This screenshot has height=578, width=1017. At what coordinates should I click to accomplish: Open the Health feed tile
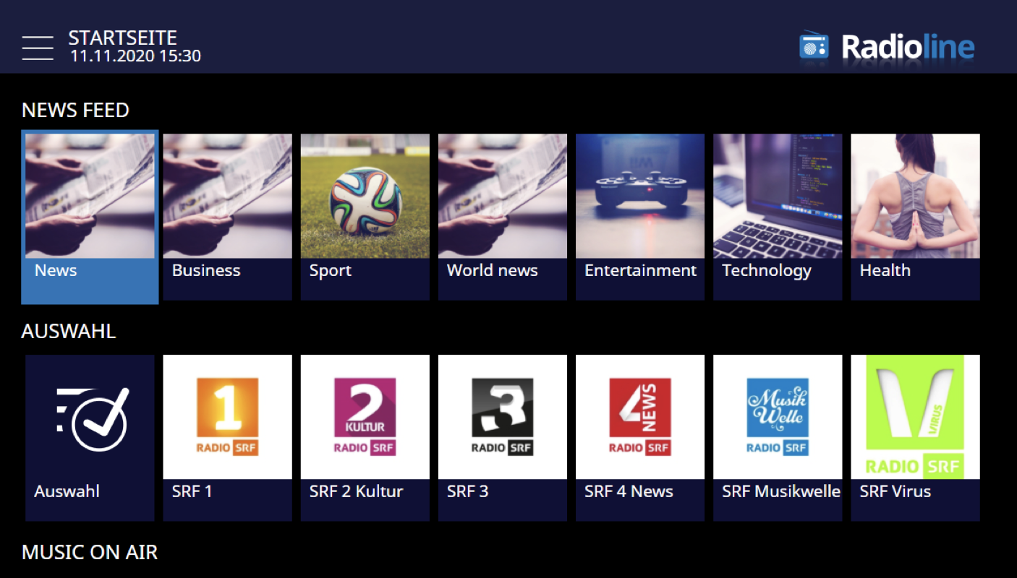tap(915, 217)
